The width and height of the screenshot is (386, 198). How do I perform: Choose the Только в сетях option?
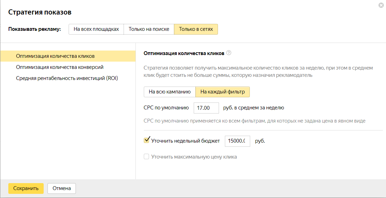point(196,29)
